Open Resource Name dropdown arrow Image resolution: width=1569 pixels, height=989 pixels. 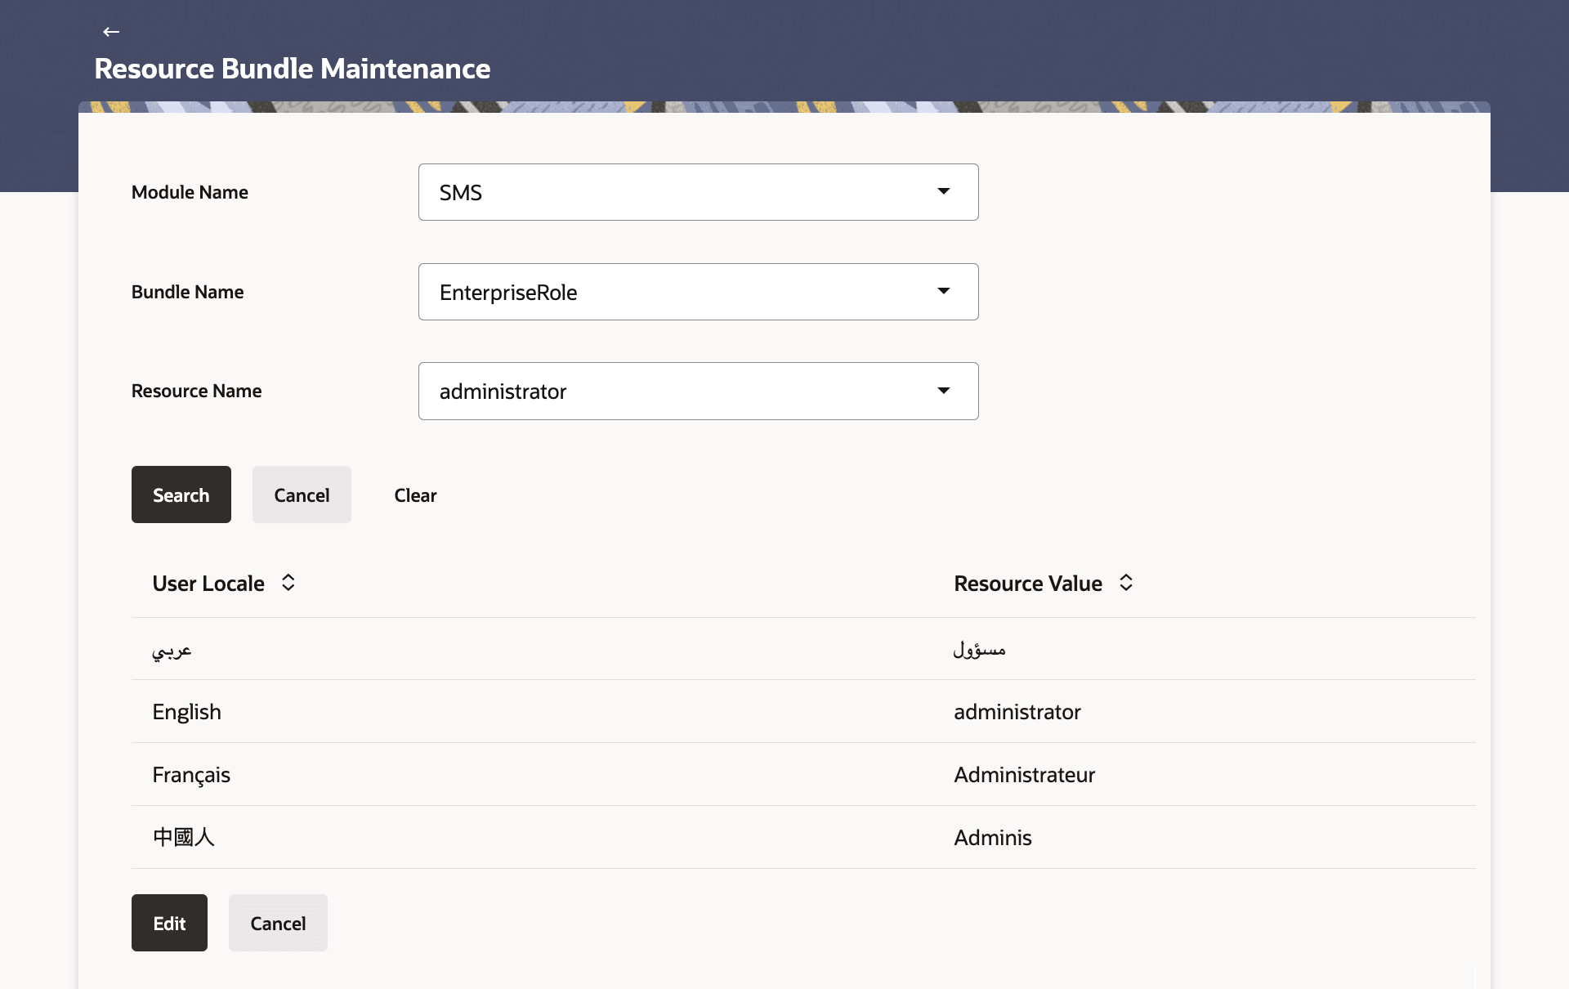pos(943,391)
